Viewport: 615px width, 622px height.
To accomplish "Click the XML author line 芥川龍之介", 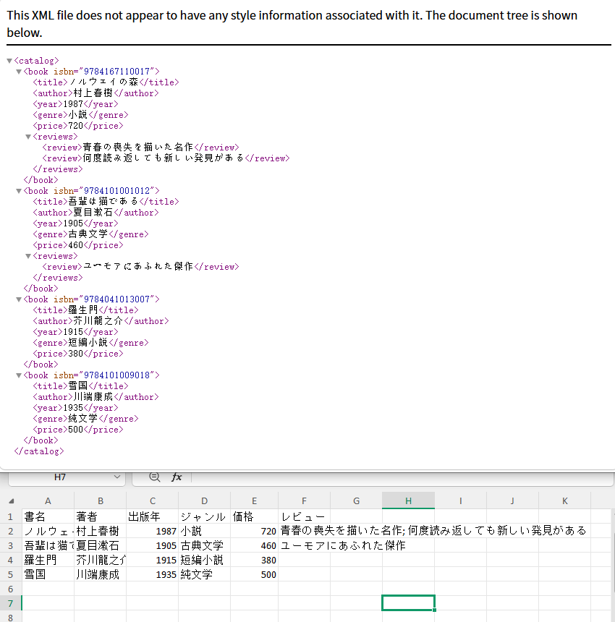I will [101, 321].
